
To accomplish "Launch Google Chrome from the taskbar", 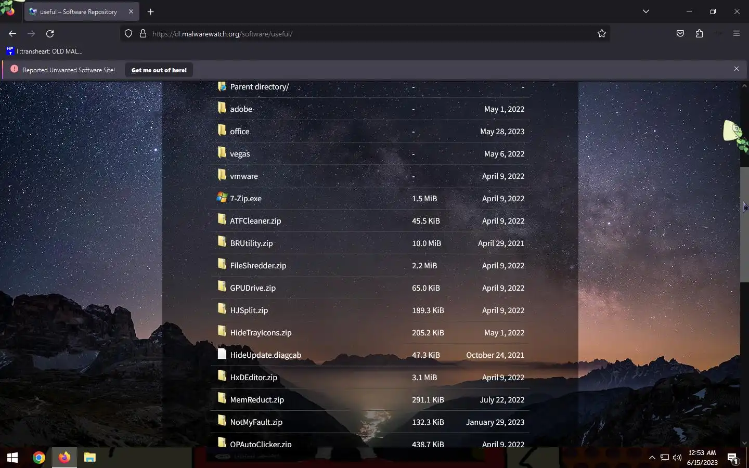I will tap(38, 458).
